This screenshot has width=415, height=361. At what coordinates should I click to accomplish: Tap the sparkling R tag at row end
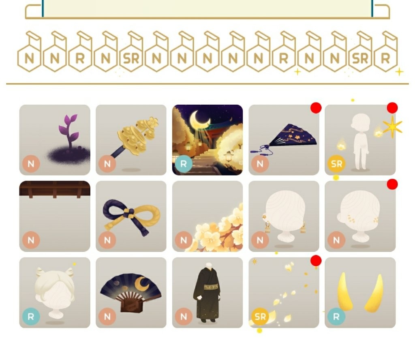(x=386, y=52)
